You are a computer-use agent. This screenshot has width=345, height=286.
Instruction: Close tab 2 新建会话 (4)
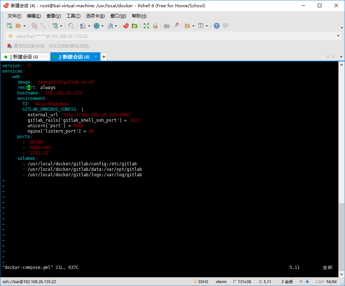point(96,57)
